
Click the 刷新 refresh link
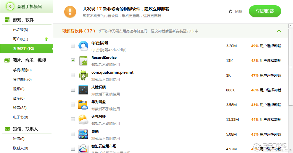click(238, 12)
